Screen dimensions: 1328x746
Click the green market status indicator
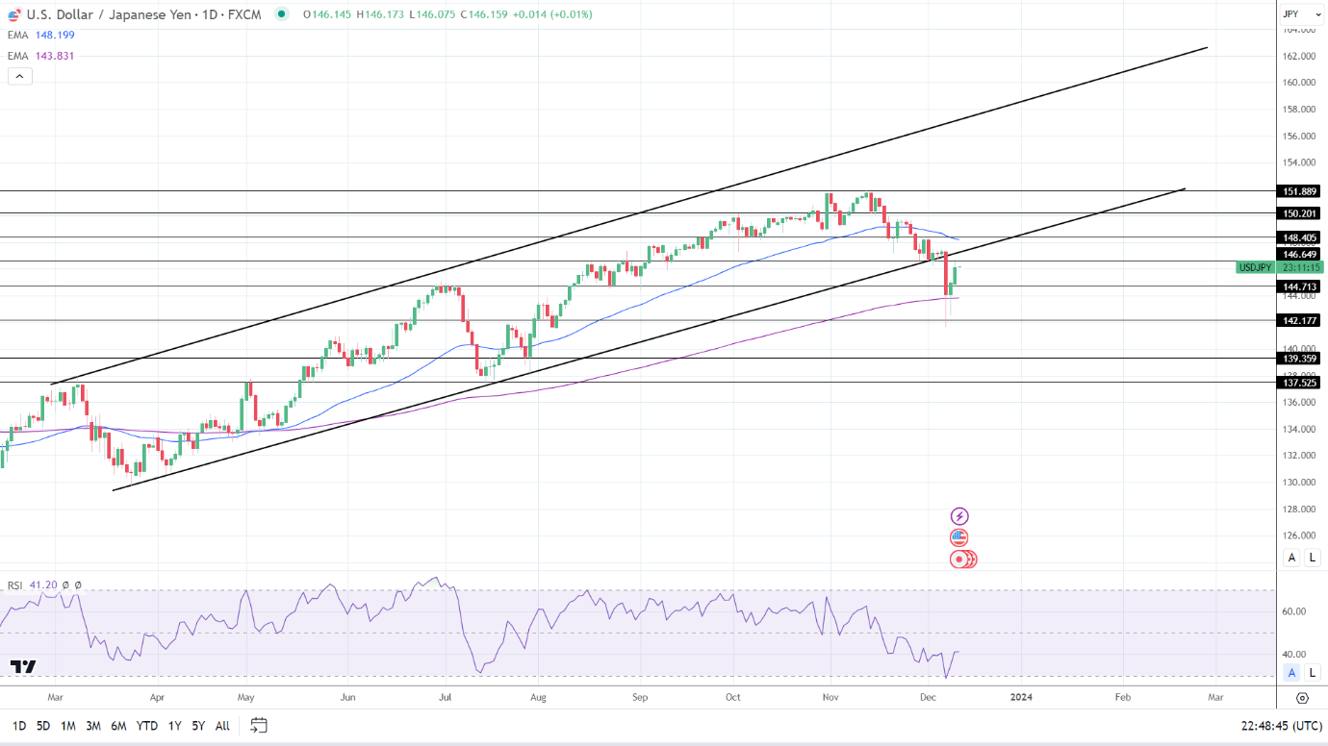(280, 14)
